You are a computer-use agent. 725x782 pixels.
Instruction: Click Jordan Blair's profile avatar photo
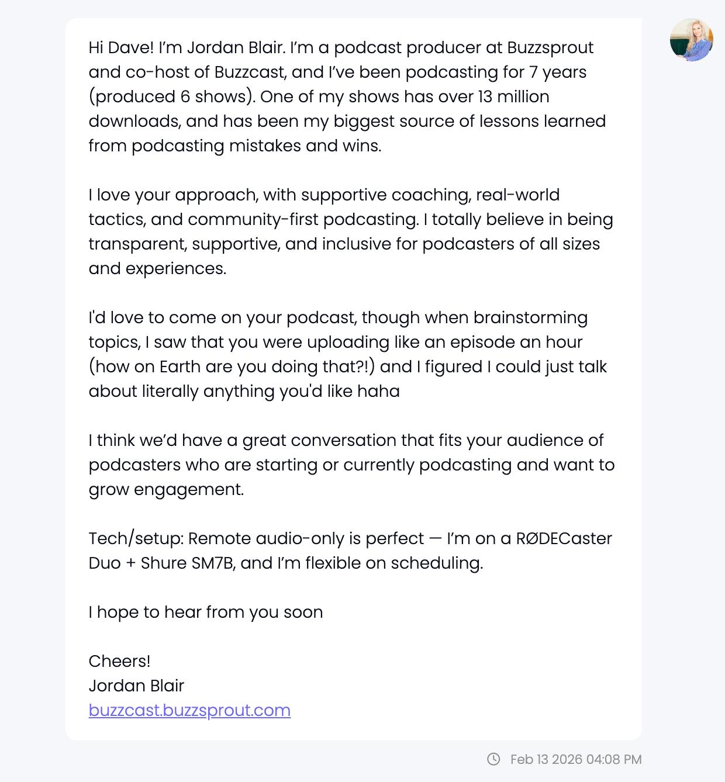691,40
